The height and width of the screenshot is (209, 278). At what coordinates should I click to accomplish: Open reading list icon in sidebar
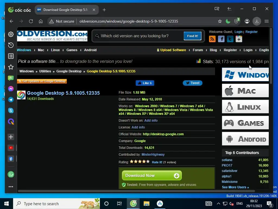tap(11, 56)
